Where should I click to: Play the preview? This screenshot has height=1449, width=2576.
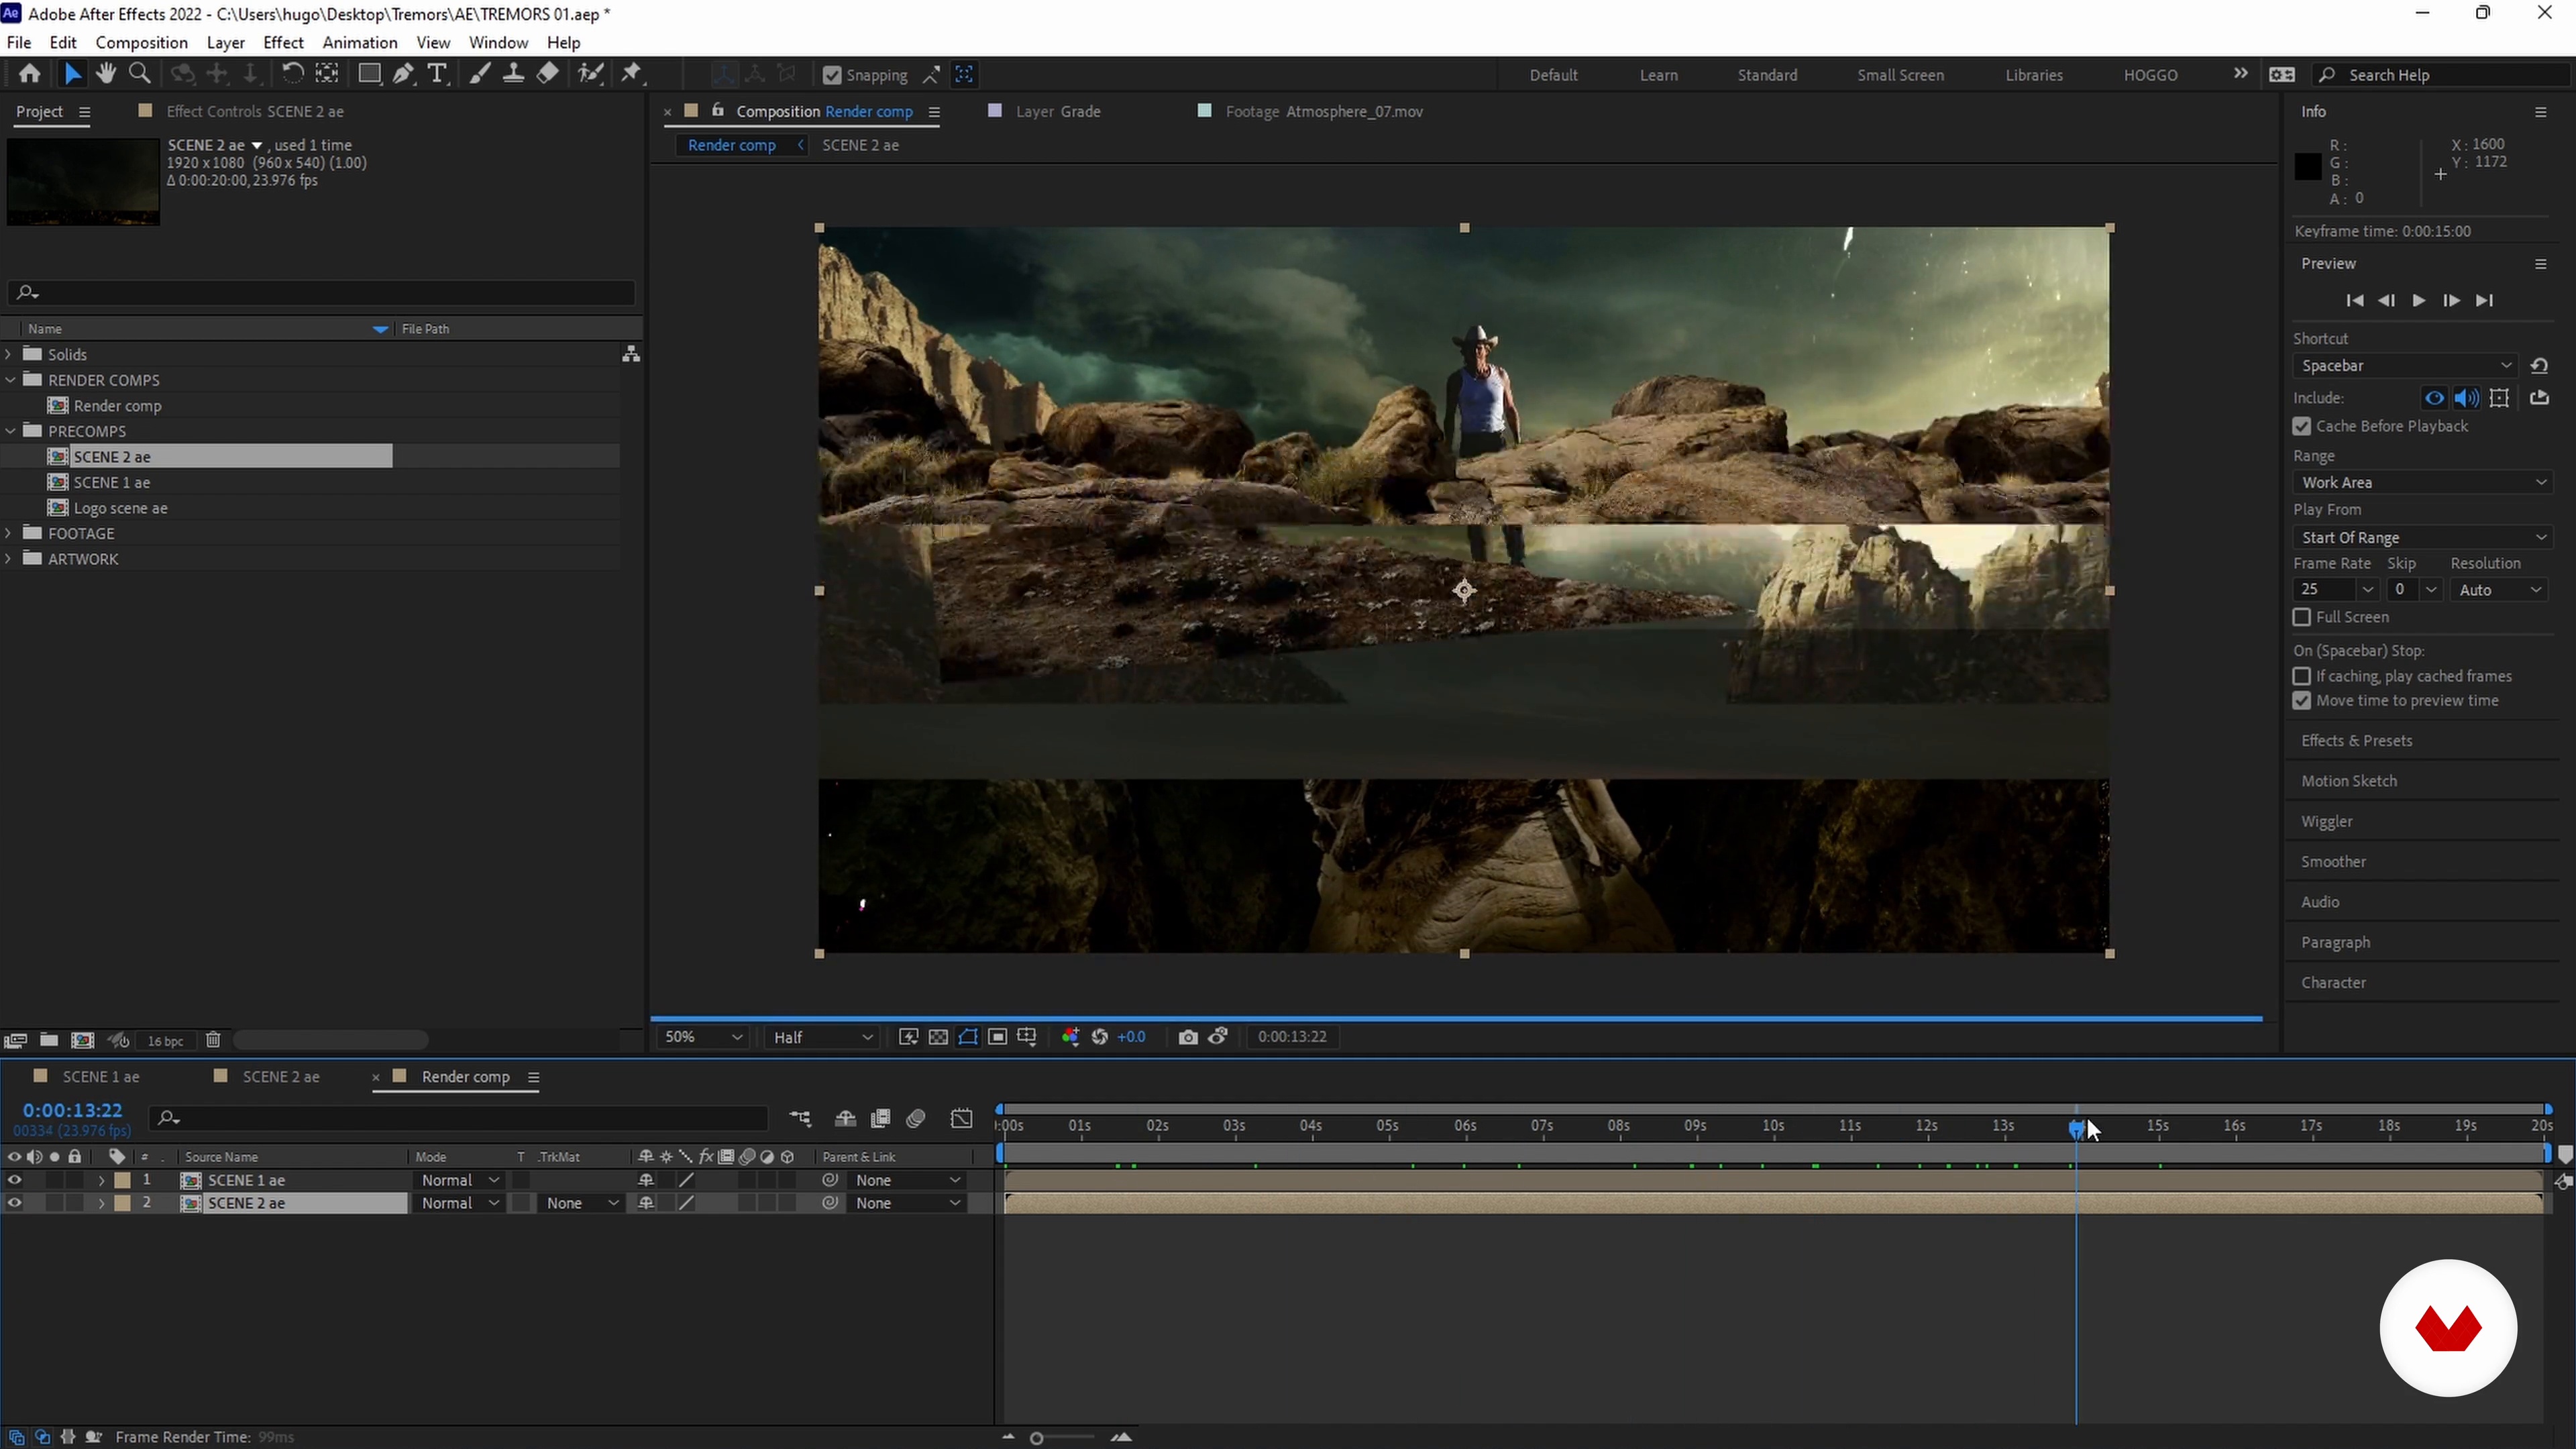coord(2418,300)
